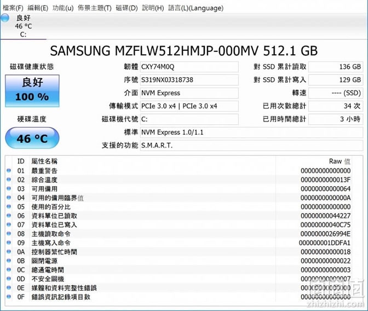Click the status dot for attribute 0A 控制器繁忙時間
The image size is (368, 311).
(9, 252)
